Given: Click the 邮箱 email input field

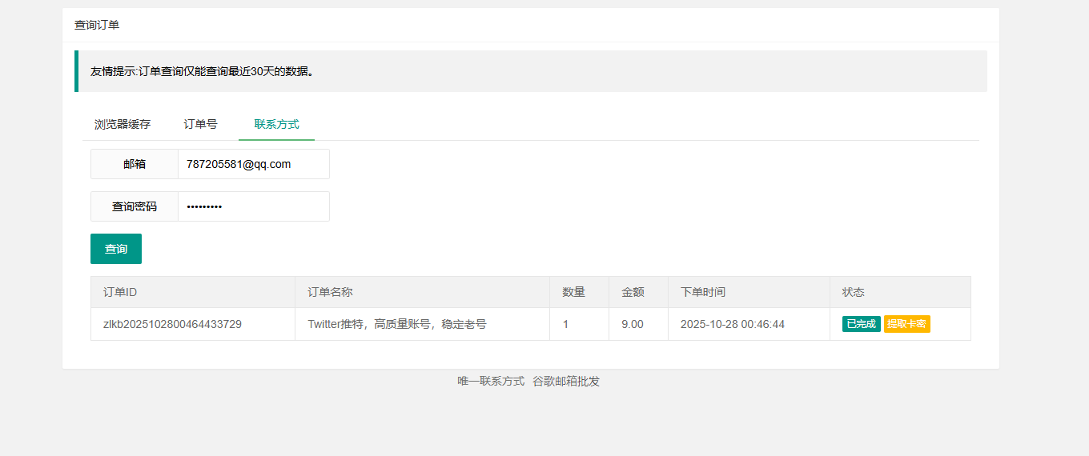Looking at the screenshot, I should pyautogui.click(x=253, y=164).
